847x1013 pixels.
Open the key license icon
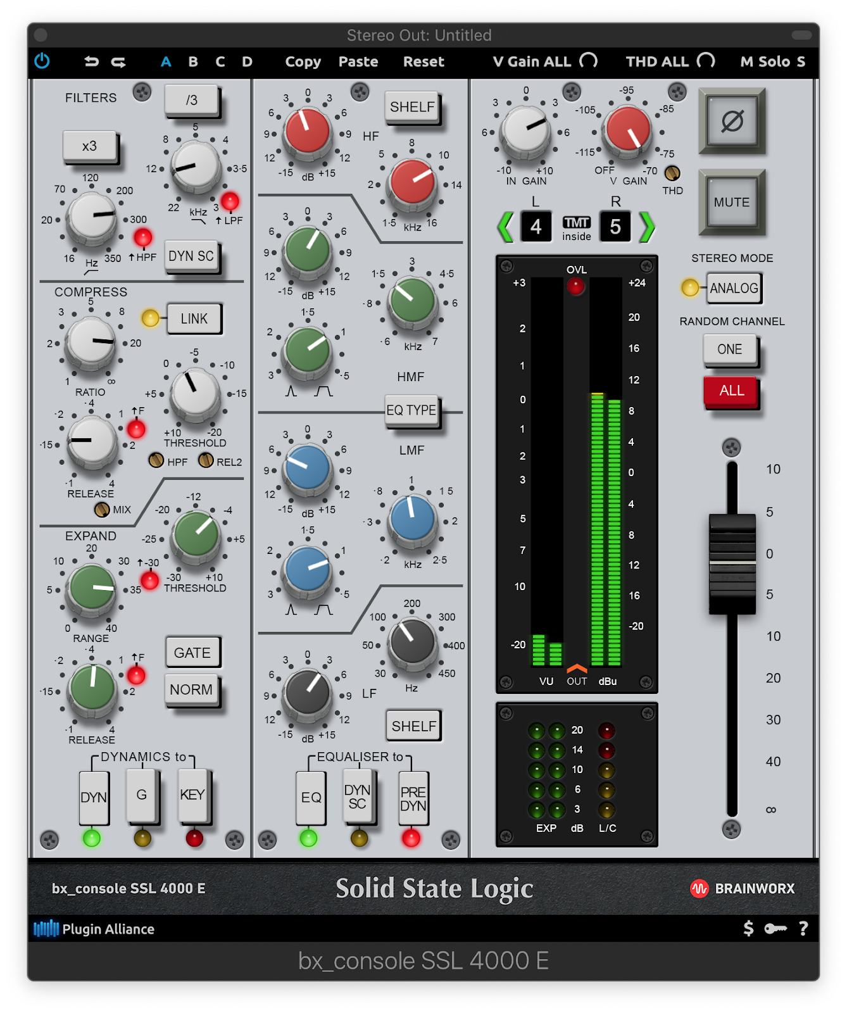pos(775,928)
